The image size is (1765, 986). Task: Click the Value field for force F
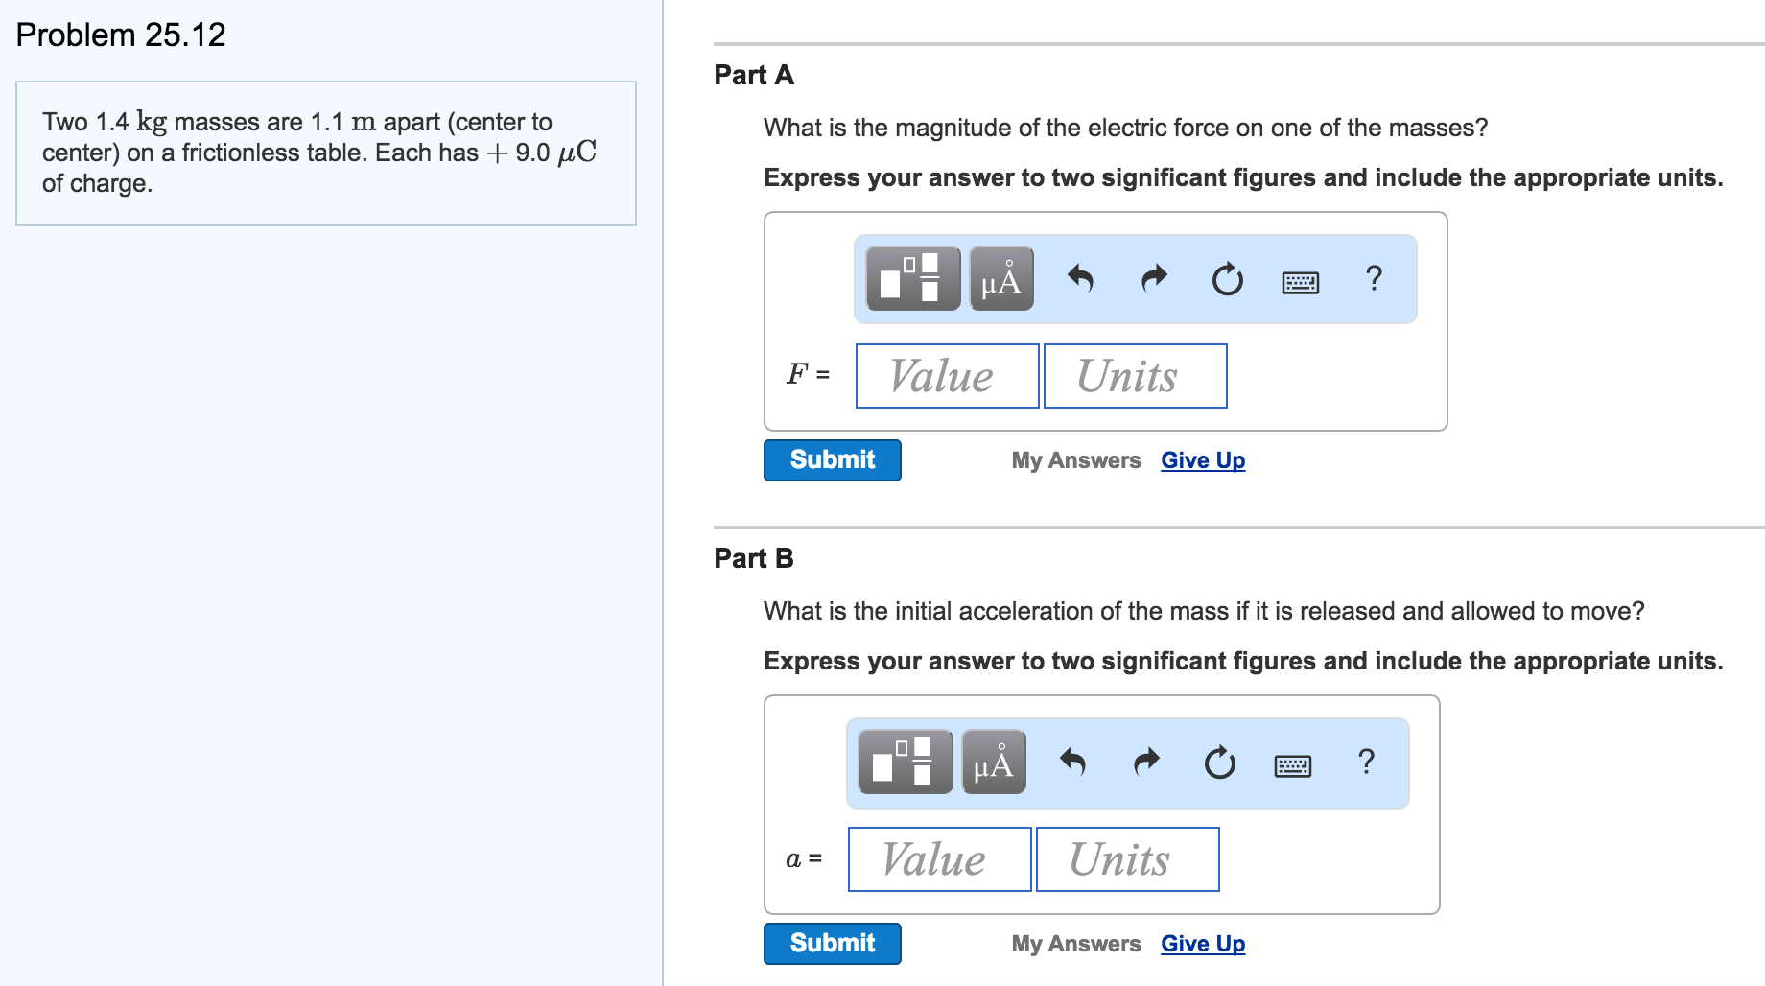[x=947, y=376]
